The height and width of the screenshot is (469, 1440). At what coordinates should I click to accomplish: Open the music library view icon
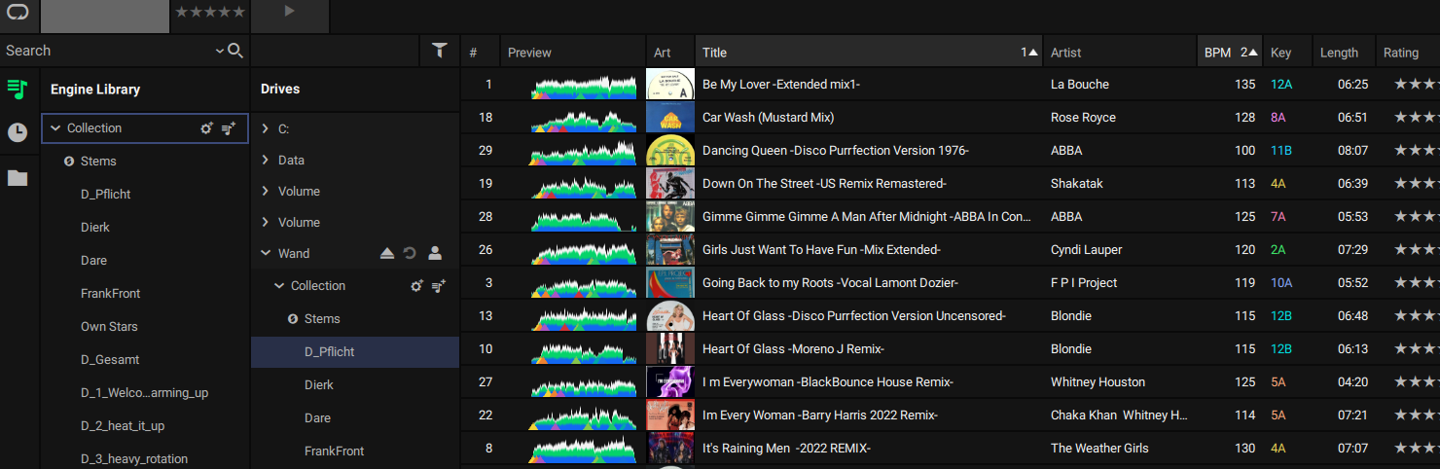(x=18, y=89)
